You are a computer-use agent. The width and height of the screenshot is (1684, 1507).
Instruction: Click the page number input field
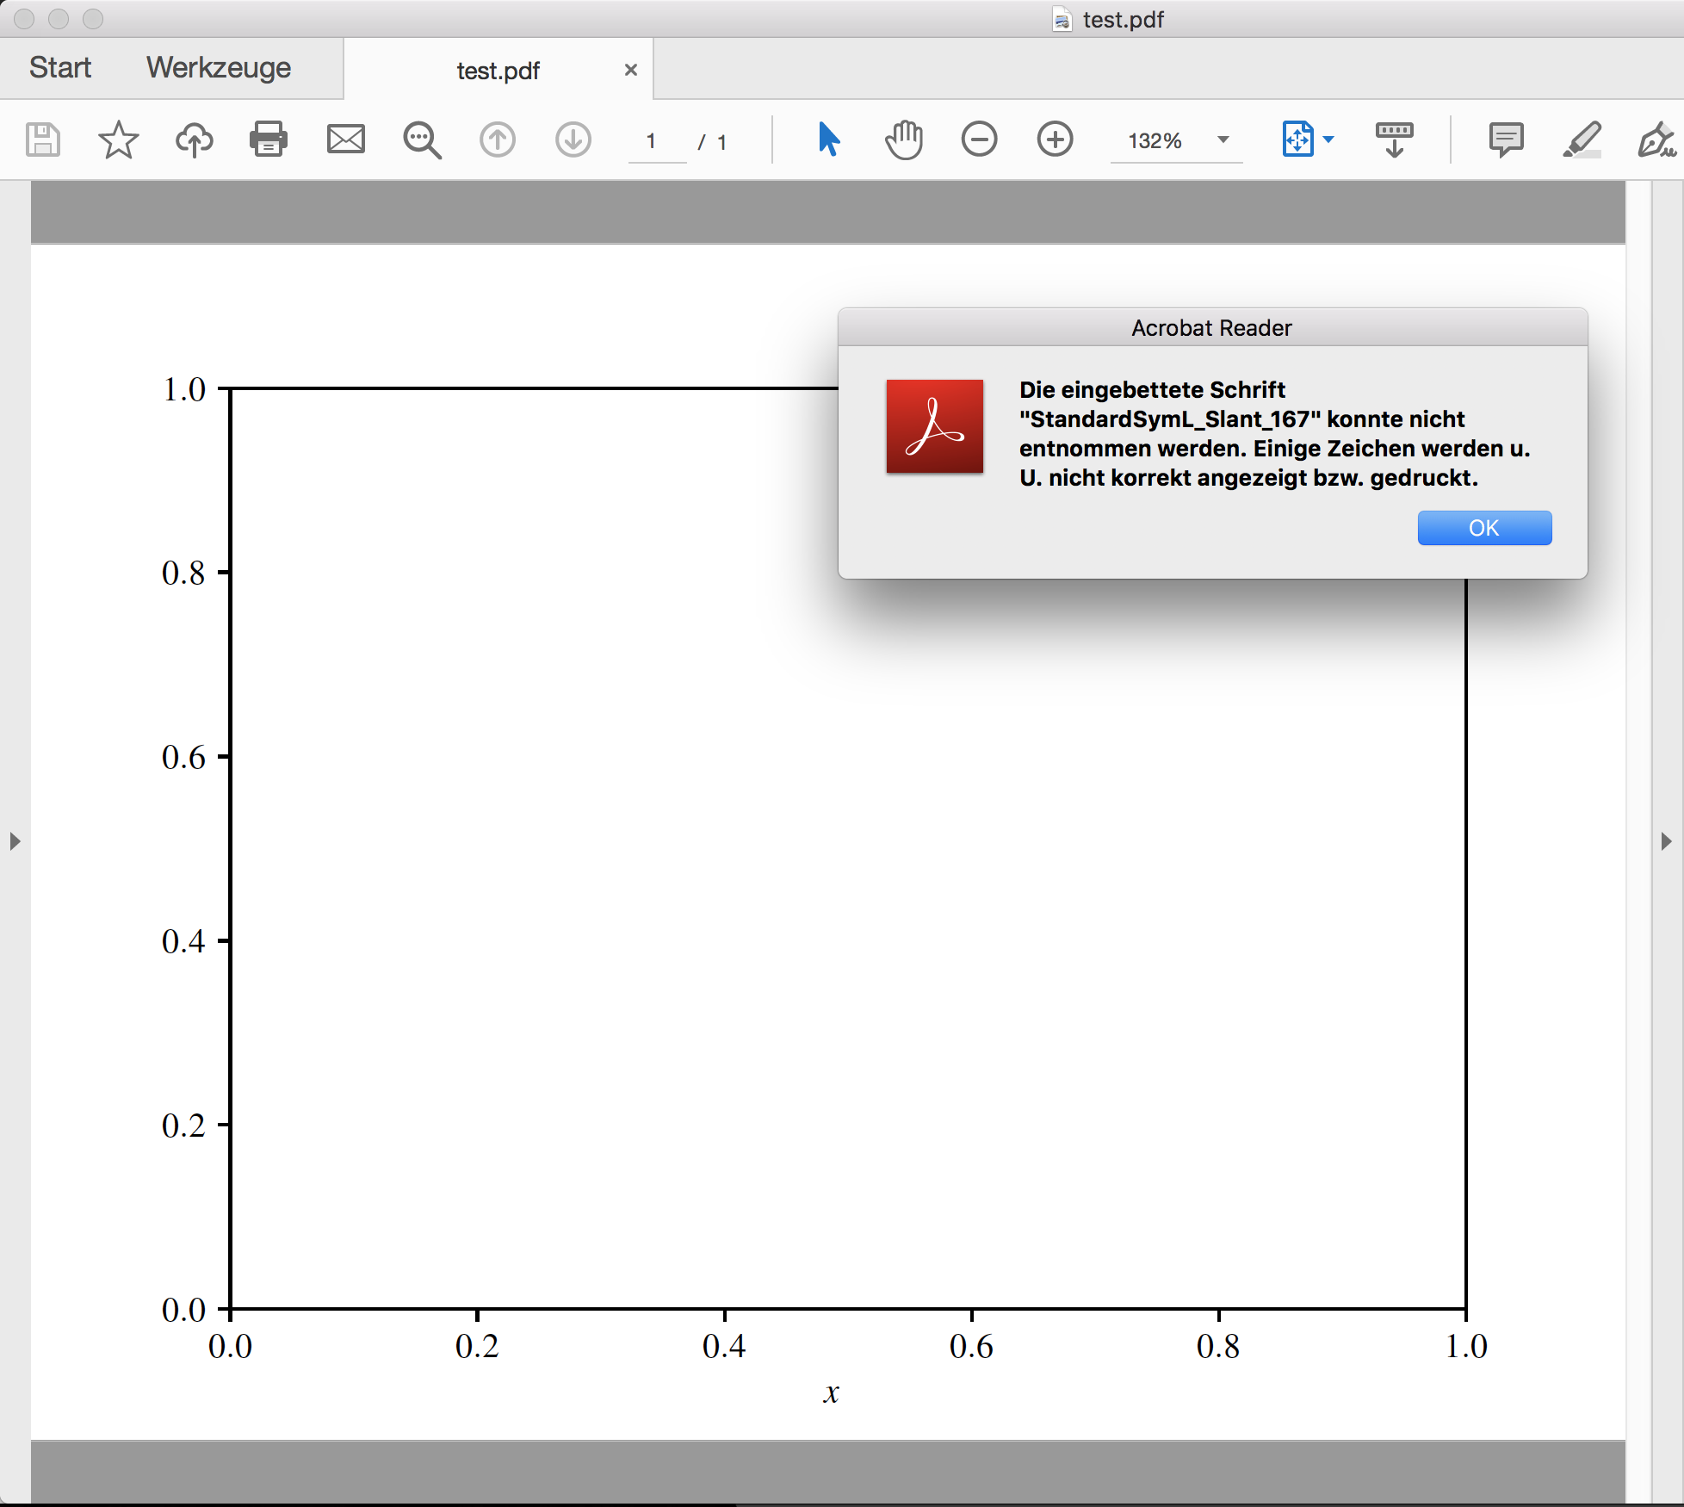pyautogui.click(x=656, y=142)
